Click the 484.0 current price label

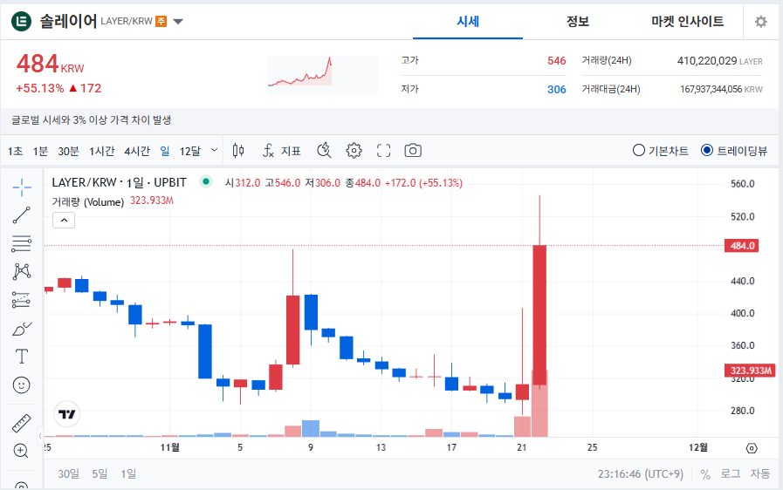742,246
